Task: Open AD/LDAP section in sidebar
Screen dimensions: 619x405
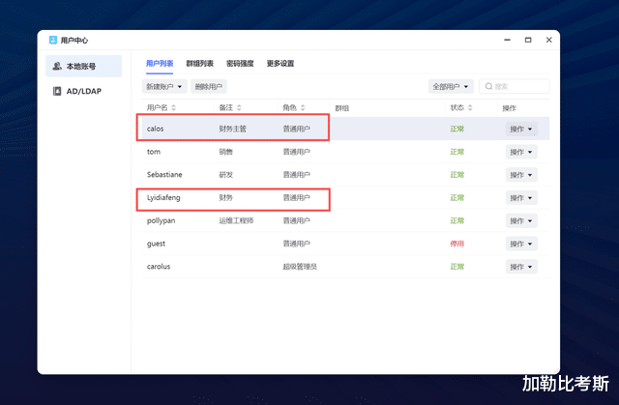Action: click(x=84, y=91)
